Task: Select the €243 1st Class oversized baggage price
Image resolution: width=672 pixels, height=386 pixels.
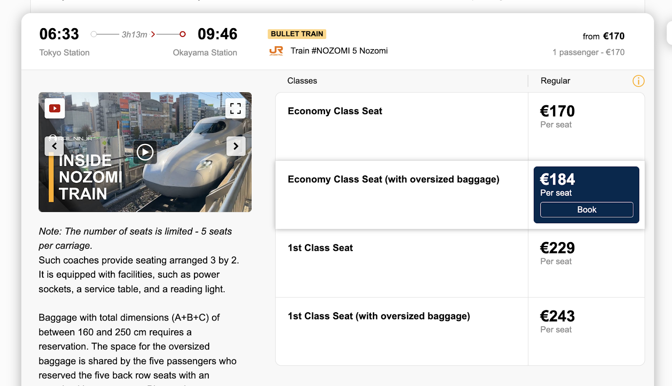Action: click(x=557, y=316)
